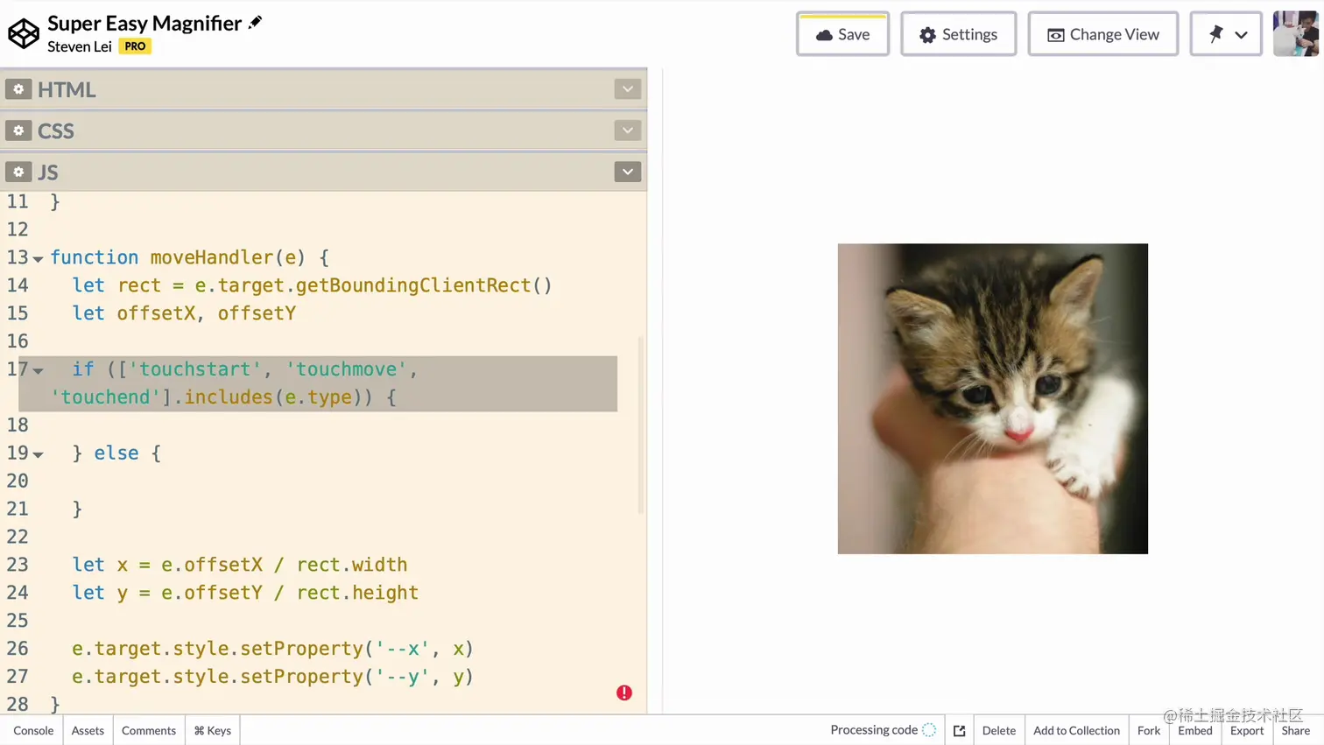Image resolution: width=1324 pixels, height=745 pixels.
Task: Open CSS editor settings gear
Action: click(x=18, y=130)
